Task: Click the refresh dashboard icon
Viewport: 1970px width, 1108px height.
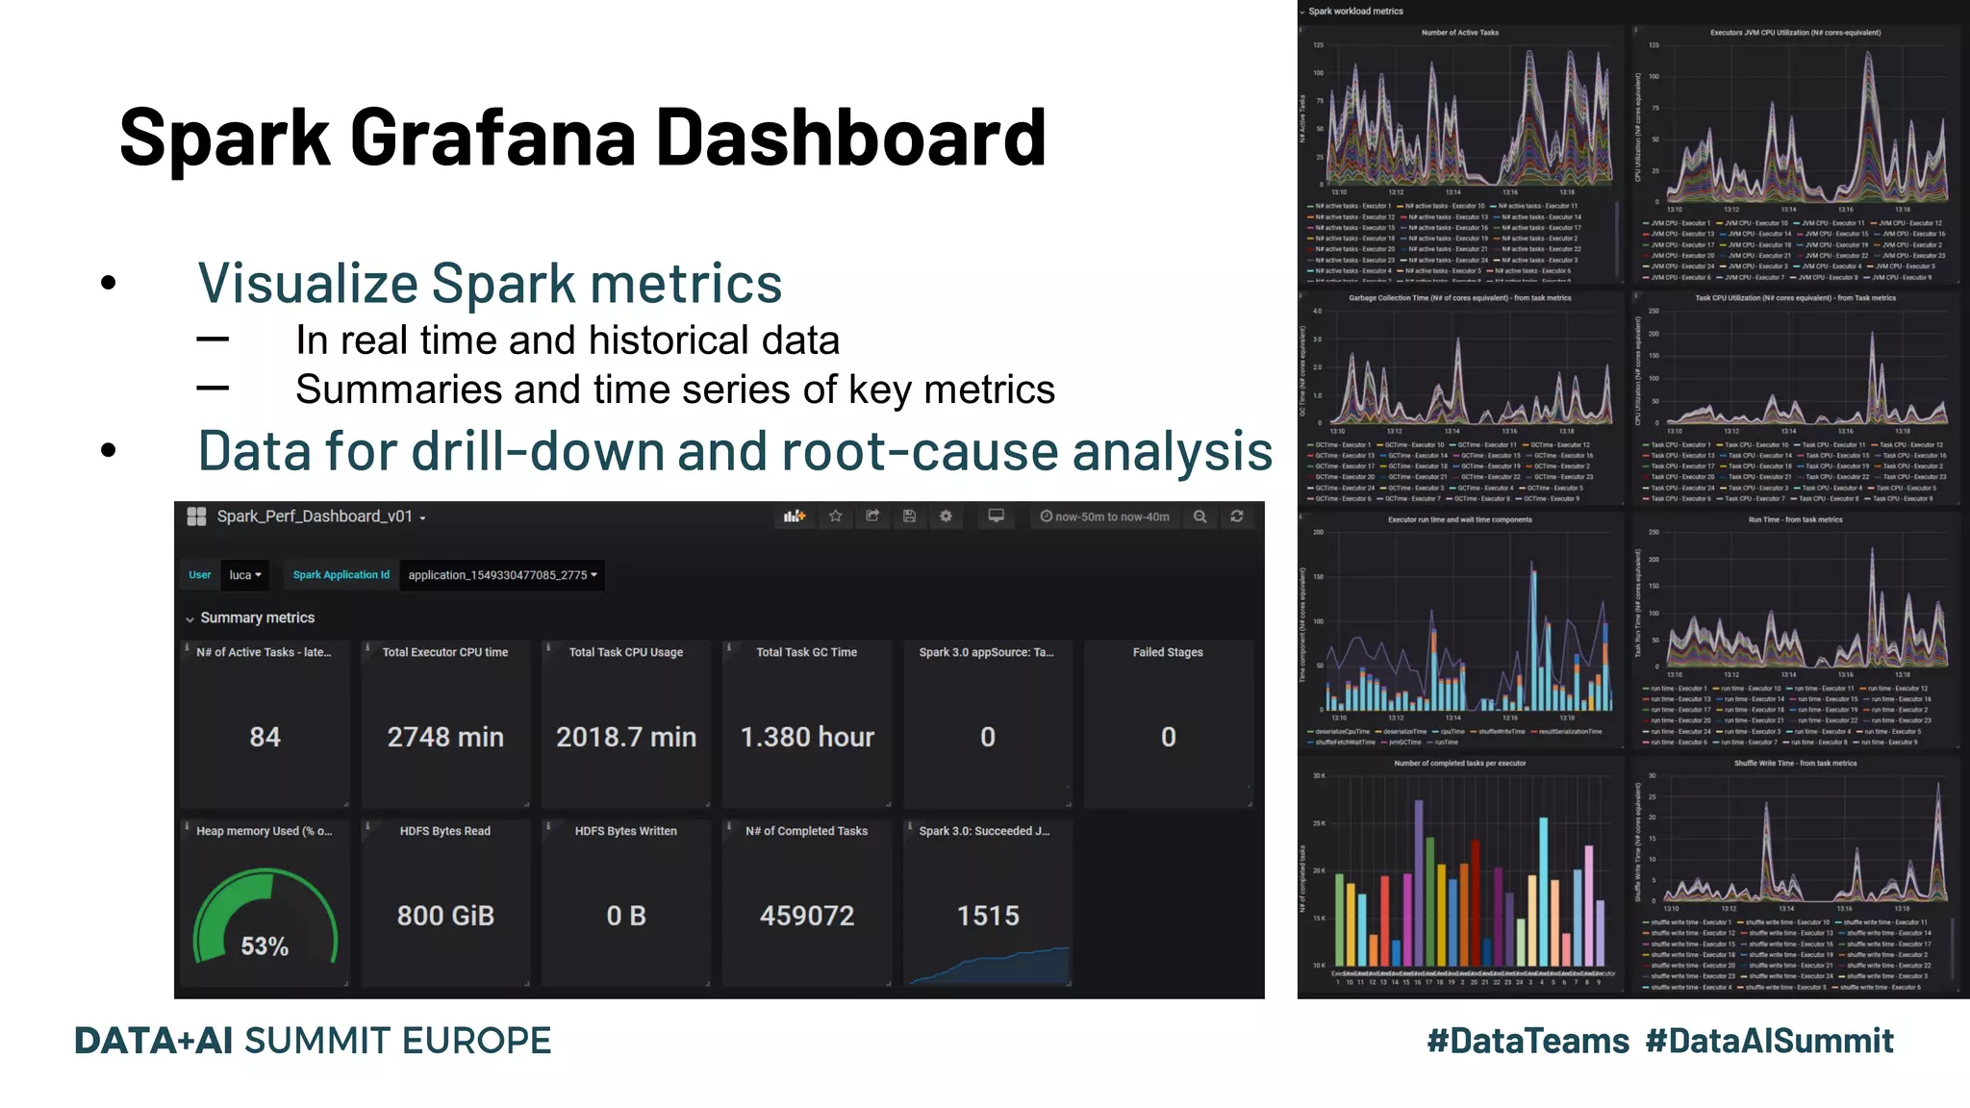Action: 1237,516
